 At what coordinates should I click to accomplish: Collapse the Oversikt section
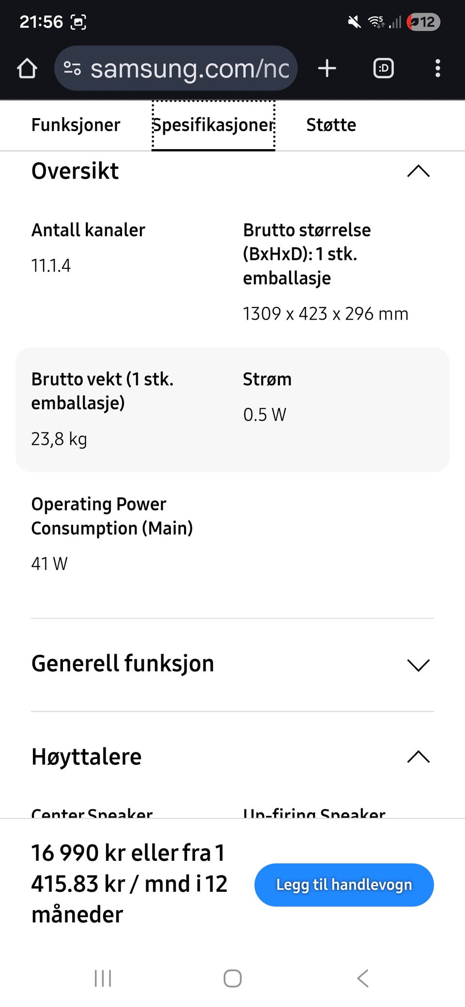pos(418,171)
